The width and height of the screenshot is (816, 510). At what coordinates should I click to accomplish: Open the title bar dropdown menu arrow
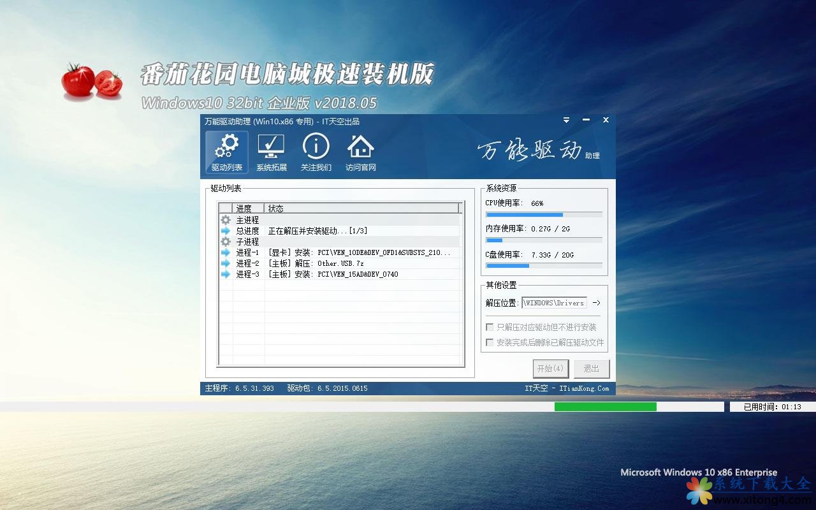point(566,120)
